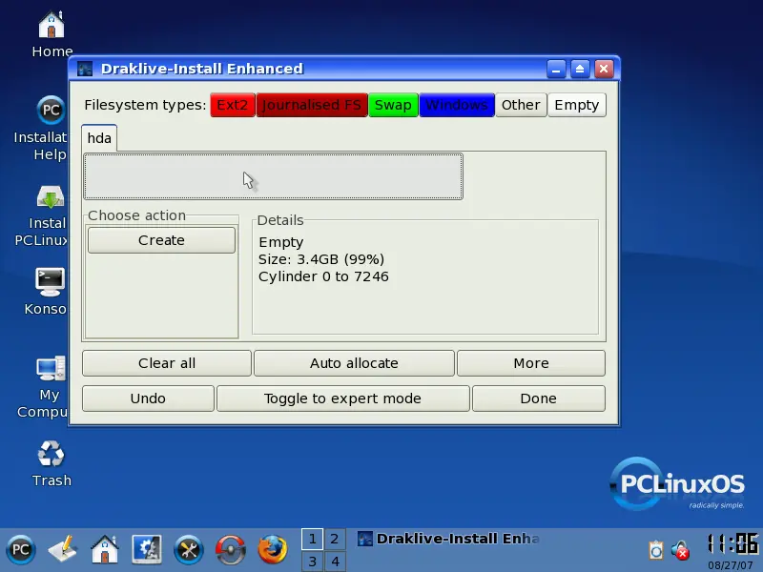The width and height of the screenshot is (763, 572).
Task: Maximize the Draklive-Install window
Action: [580, 69]
